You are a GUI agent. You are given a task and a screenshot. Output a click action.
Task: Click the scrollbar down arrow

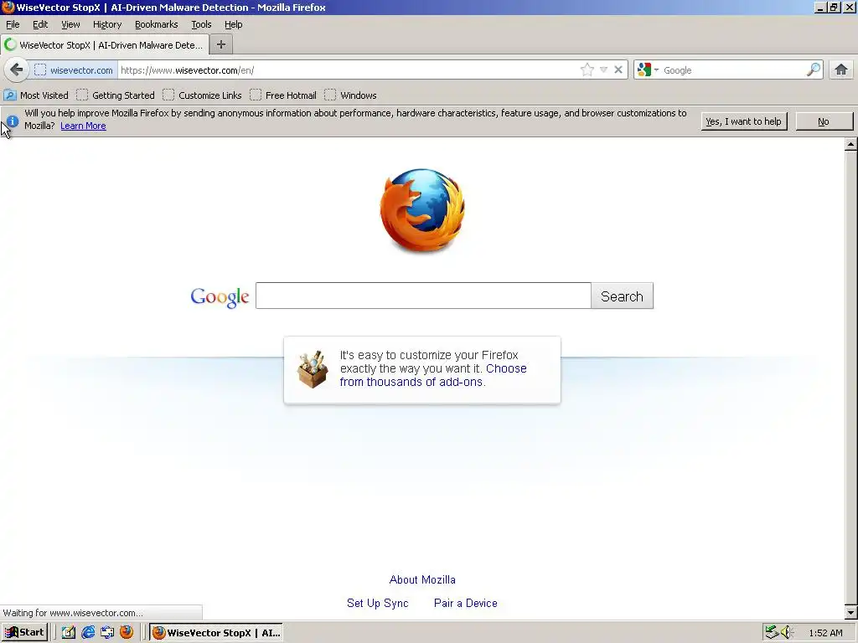pos(851,613)
